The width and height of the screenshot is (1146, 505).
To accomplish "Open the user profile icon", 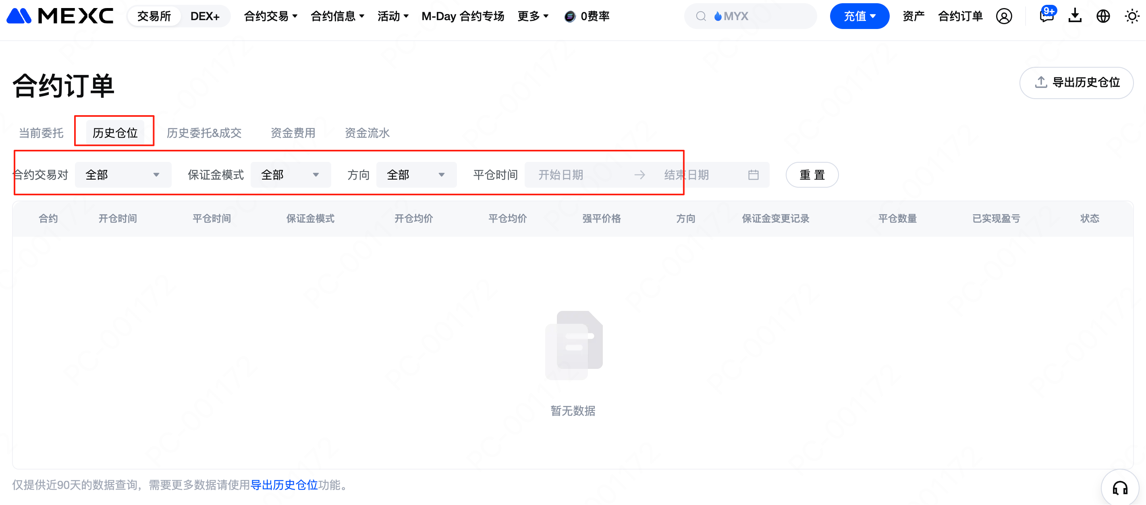I will click(1004, 17).
